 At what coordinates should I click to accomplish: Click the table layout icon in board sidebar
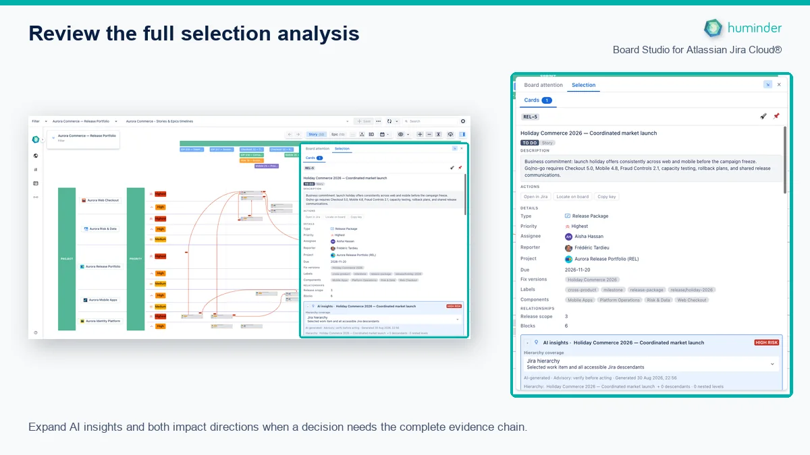[36, 183]
